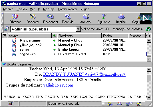The image size is (153, 107).
Task: Click the Redactar compose icon
Action: coord(33,16)
